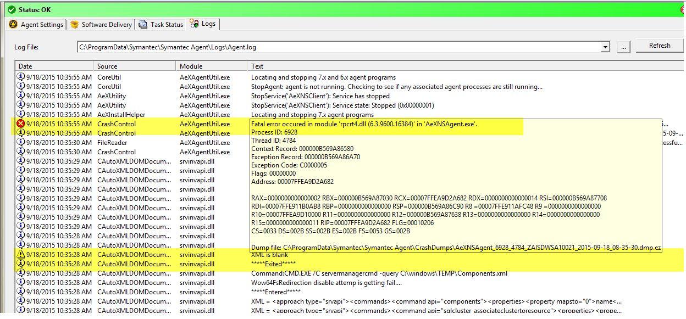Sort log by Date column header

coord(54,66)
